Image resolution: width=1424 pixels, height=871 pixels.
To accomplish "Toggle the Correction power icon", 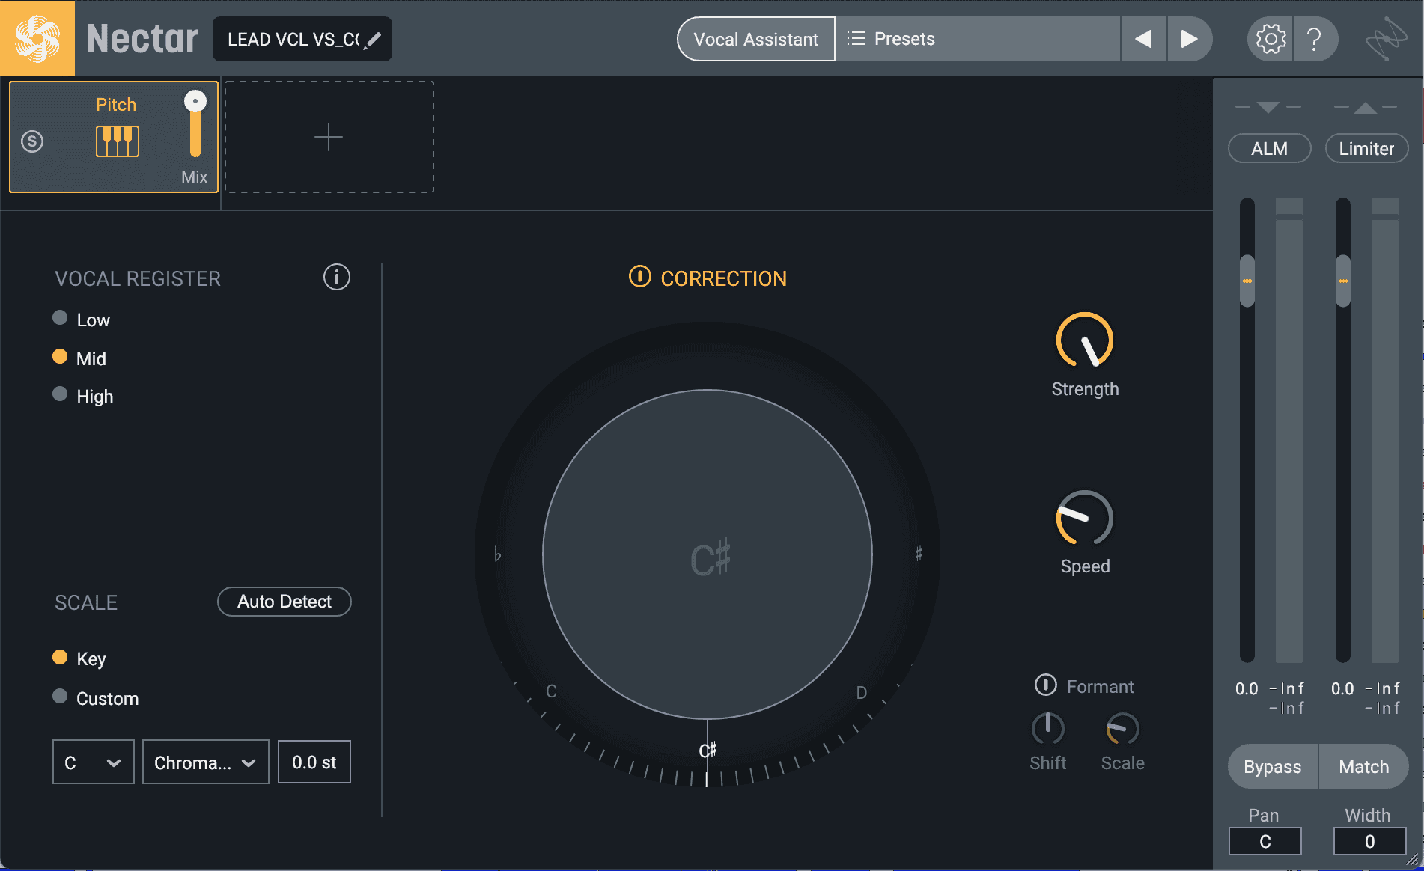I will (x=639, y=277).
